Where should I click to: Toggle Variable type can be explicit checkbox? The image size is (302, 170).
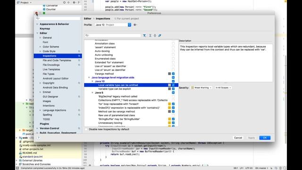(x=173, y=89)
